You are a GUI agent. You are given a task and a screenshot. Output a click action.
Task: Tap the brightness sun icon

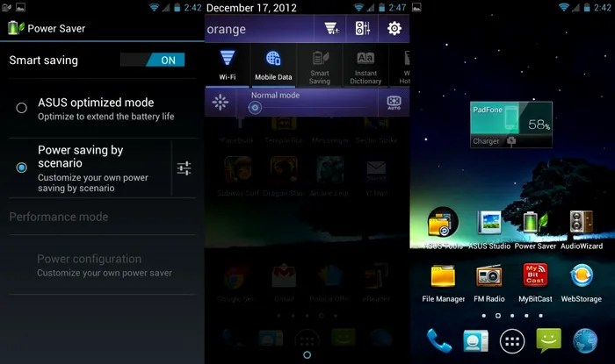point(220,103)
